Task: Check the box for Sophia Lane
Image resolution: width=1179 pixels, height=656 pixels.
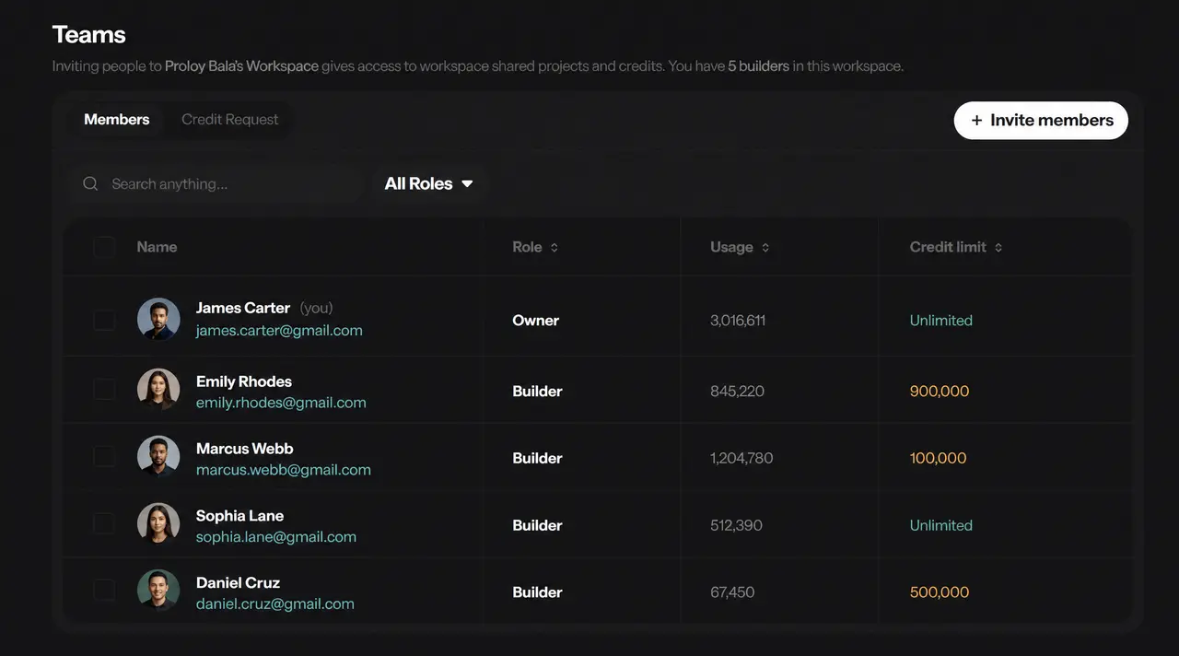Action: [x=104, y=524]
